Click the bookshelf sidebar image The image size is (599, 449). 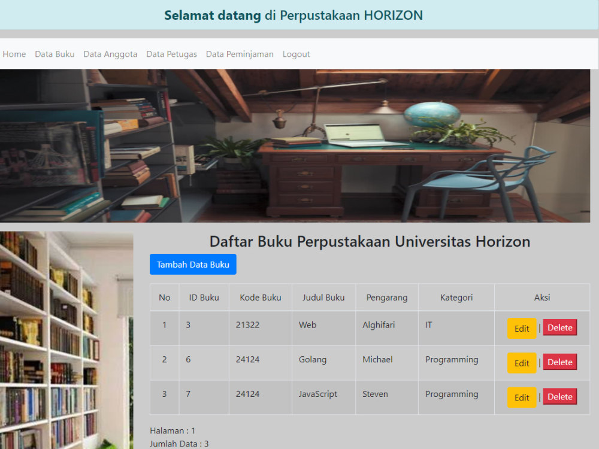click(66, 340)
